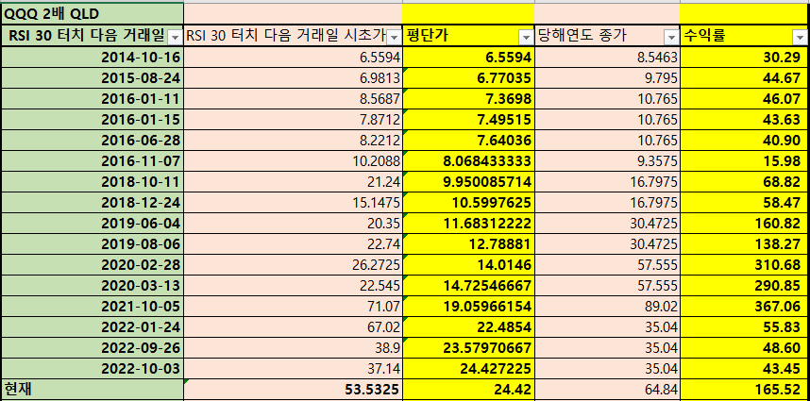Select return cell 165.52

pyautogui.click(x=743, y=389)
